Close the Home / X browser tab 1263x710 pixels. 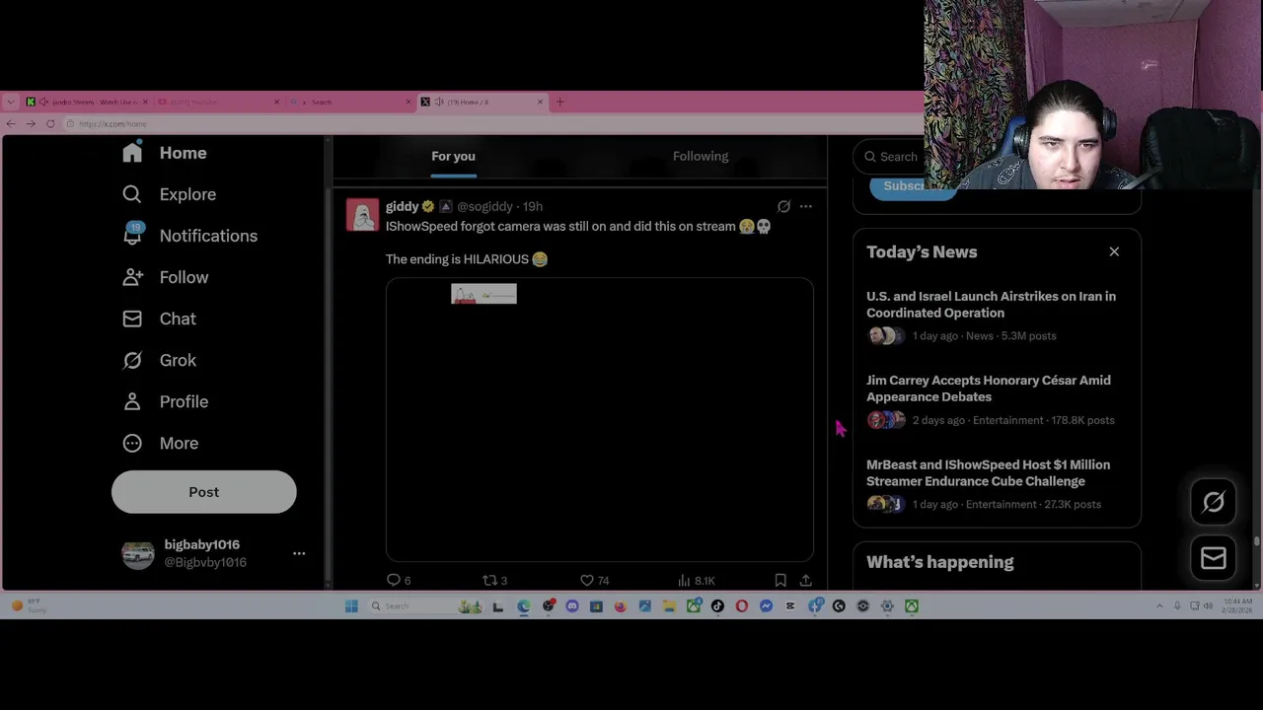[540, 102]
